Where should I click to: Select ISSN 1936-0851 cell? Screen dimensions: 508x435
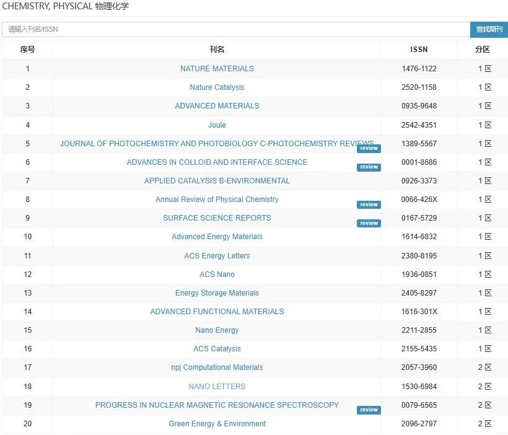click(x=419, y=275)
